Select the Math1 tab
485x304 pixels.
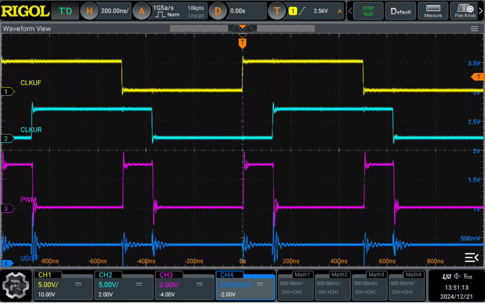(302, 274)
